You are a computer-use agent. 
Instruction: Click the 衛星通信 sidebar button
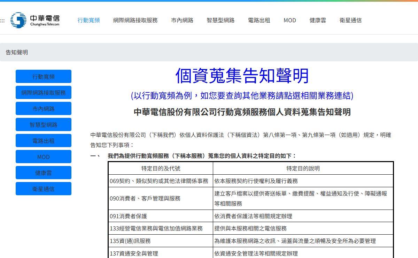[x=44, y=189]
